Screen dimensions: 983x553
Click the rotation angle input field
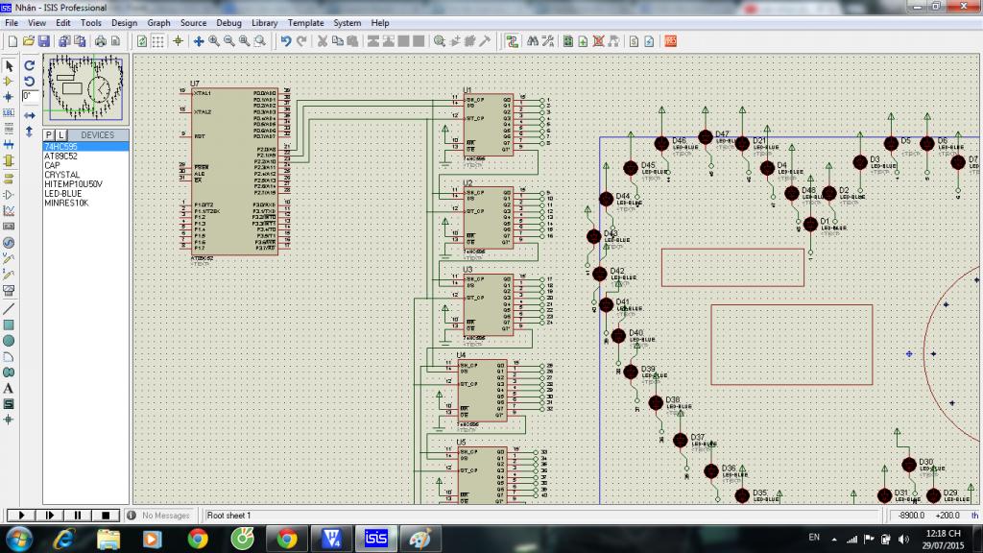click(x=30, y=97)
